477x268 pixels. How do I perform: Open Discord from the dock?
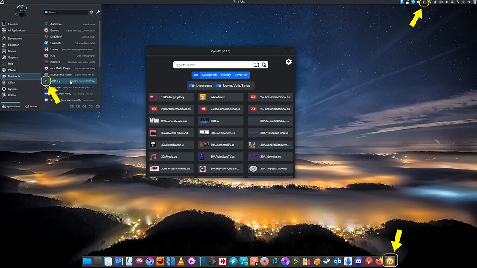359,261
